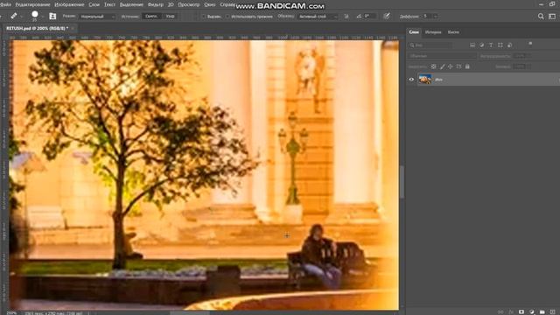
Task: Click the Диффузия value field
Action: click(427, 17)
